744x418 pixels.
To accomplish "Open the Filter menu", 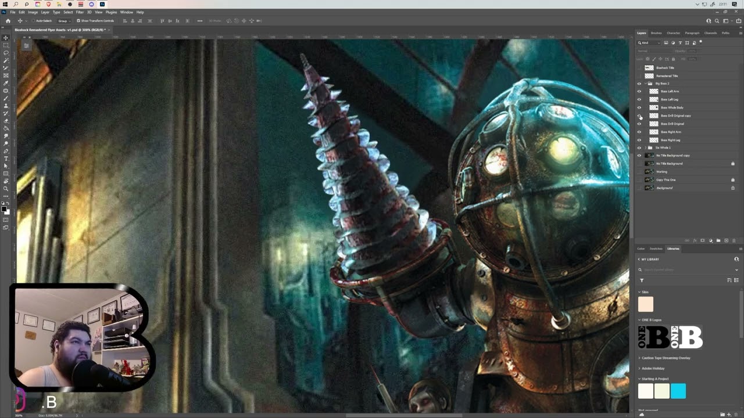I will pyautogui.click(x=80, y=12).
